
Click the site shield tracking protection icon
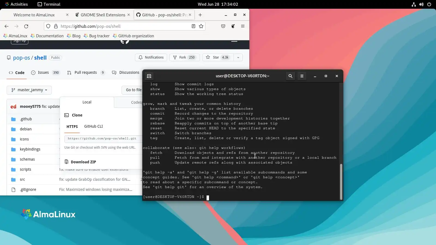(x=48, y=26)
